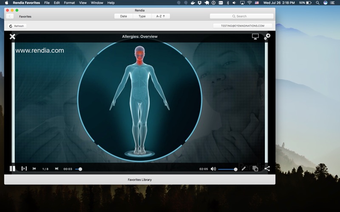The width and height of the screenshot is (340, 212).
Task: Click the Allergies: Overview title
Action: [140, 36]
